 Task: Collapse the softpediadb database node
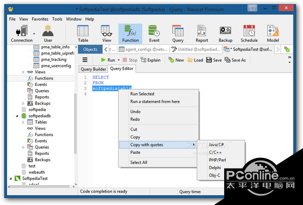click(17, 116)
